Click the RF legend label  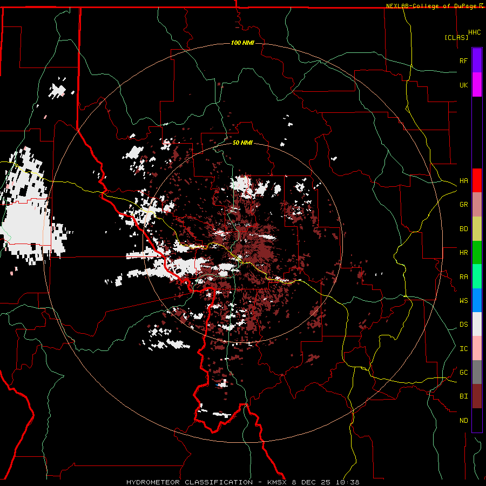pyautogui.click(x=463, y=60)
